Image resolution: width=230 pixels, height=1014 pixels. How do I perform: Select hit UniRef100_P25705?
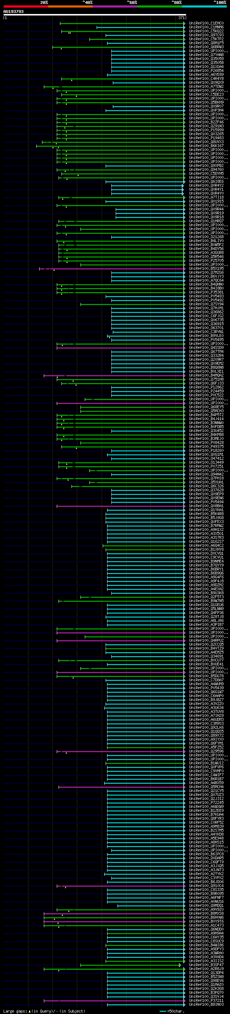click(x=206, y=260)
